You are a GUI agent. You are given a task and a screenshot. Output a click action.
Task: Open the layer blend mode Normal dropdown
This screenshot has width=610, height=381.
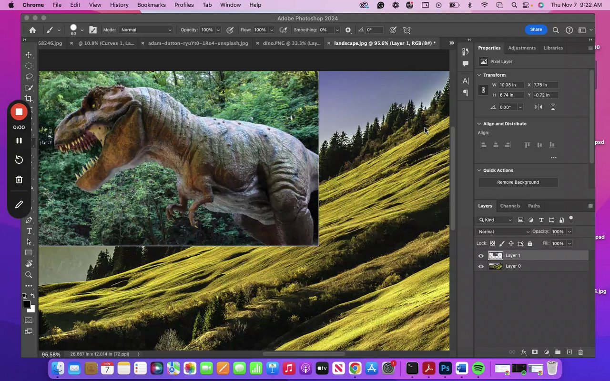(x=503, y=232)
